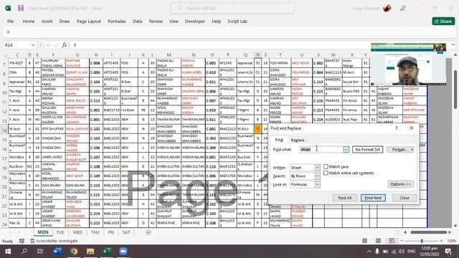The width and height of the screenshot is (459, 258).
Task: Open File Explorer from the taskbar
Action: pos(90,252)
